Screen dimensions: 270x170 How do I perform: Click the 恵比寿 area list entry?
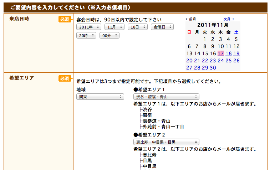149,155
